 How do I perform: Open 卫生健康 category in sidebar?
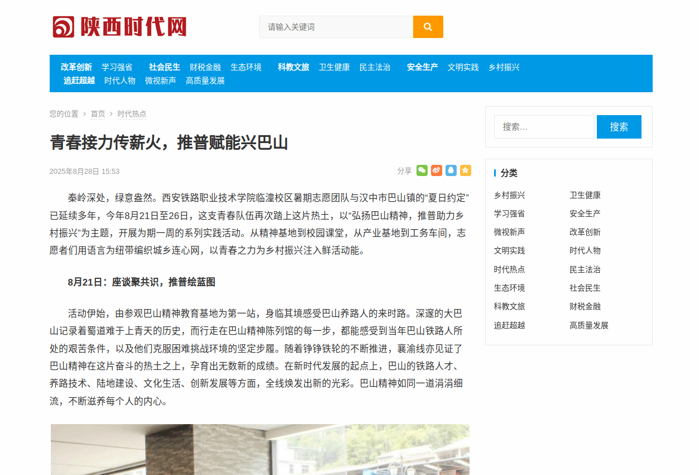[585, 195]
